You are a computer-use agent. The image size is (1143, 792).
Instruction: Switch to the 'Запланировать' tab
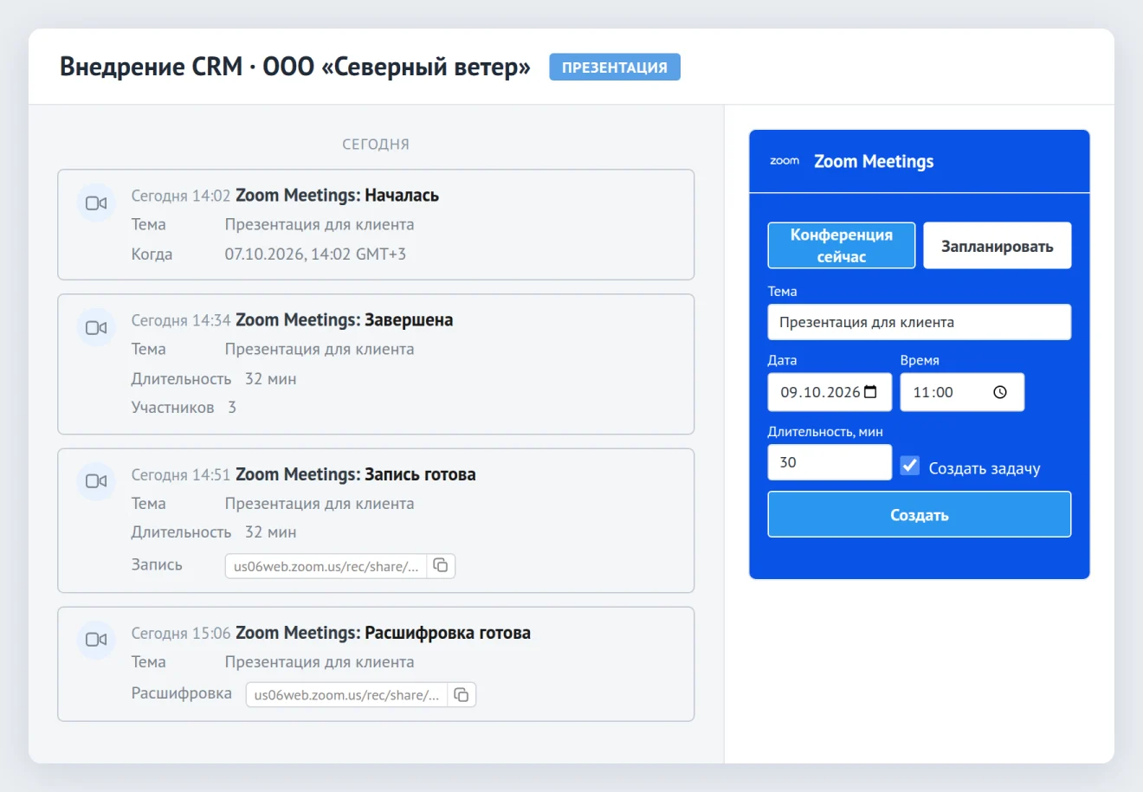[998, 246]
